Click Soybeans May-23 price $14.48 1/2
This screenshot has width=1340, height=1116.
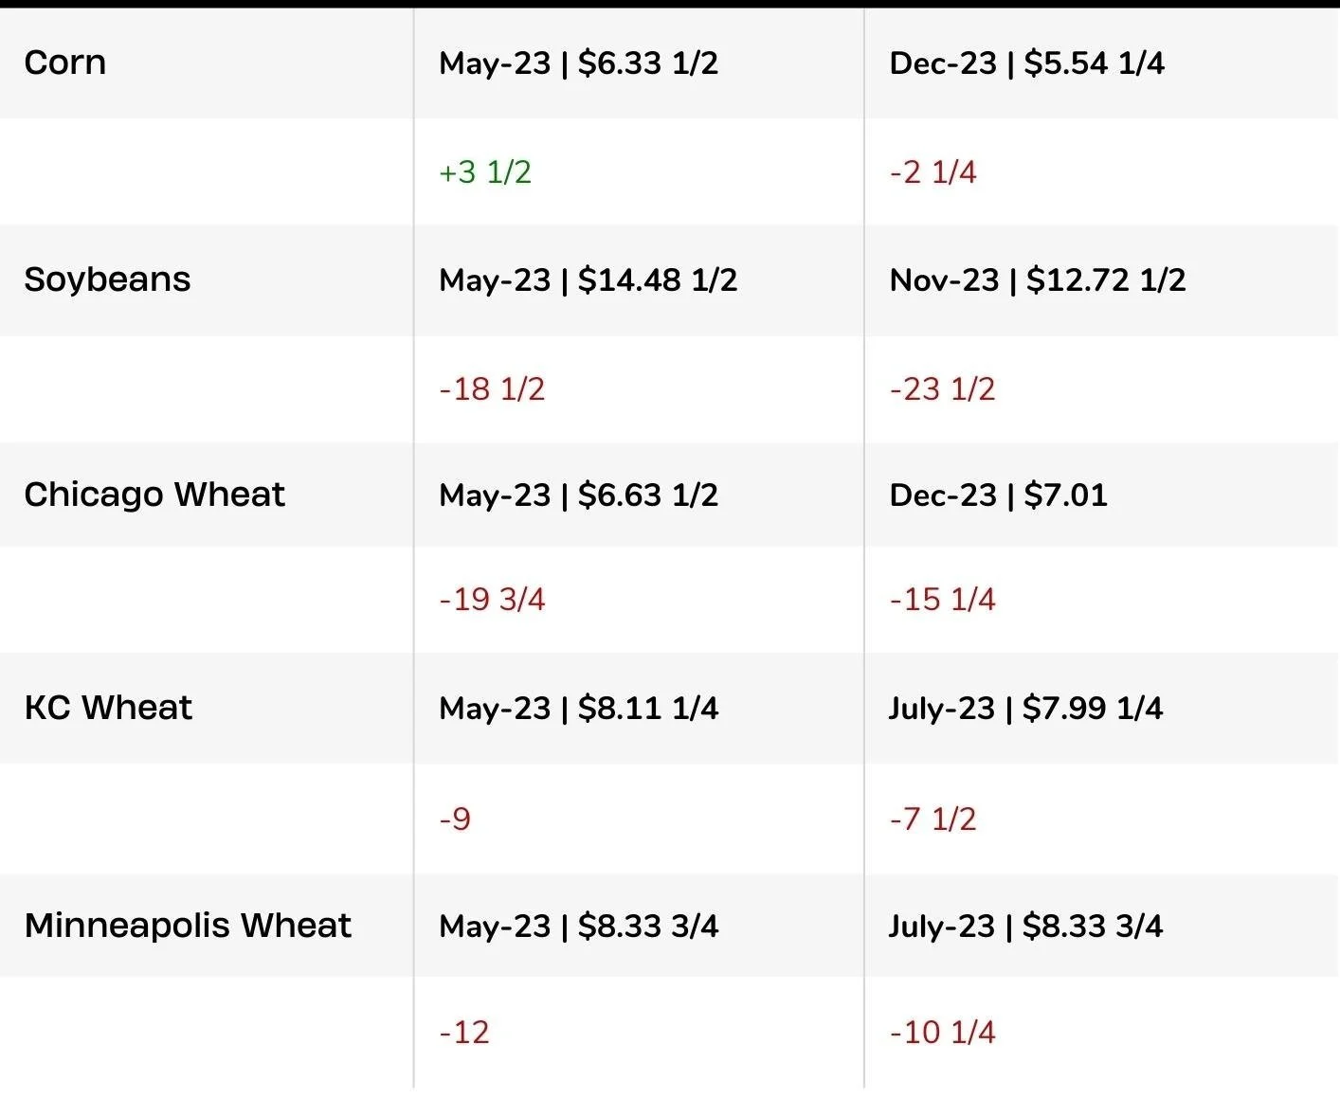point(588,280)
